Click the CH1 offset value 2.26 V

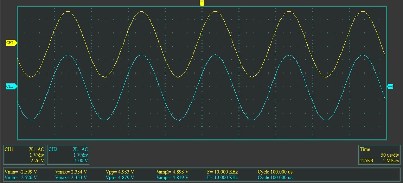(x=38, y=161)
